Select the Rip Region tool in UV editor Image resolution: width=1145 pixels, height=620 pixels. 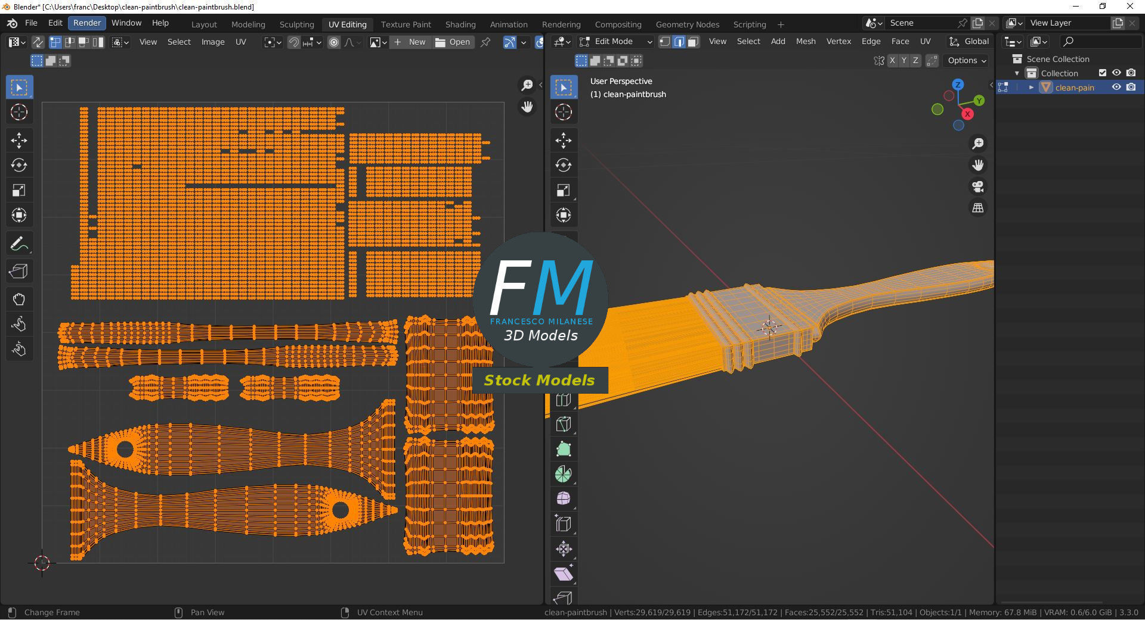[x=19, y=272]
